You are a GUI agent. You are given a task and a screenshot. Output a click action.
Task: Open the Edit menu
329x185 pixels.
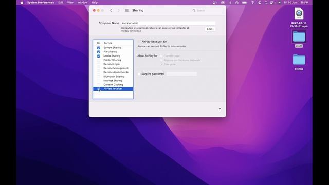pos(61,3)
